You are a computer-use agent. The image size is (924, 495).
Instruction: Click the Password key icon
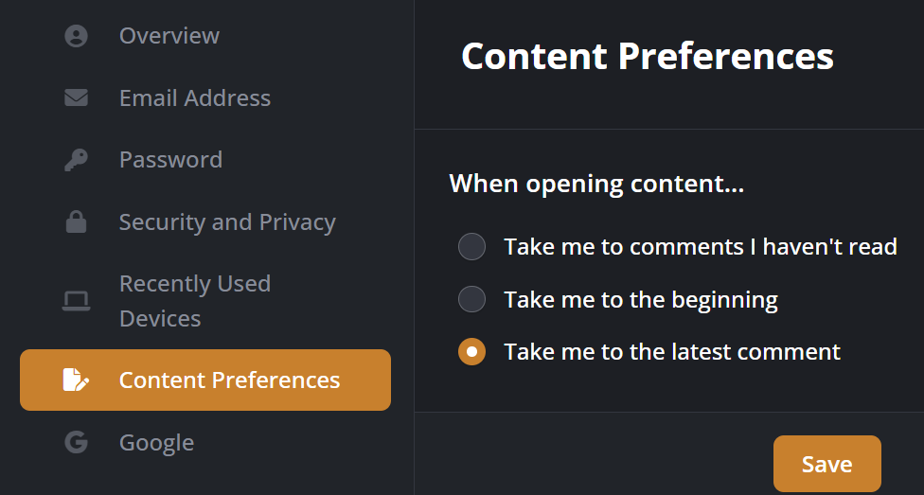[76, 160]
